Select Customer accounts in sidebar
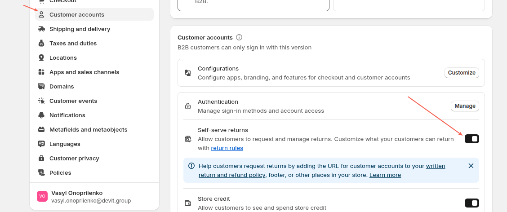Viewport: 507px width, 212px height. click(x=77, y=14)
